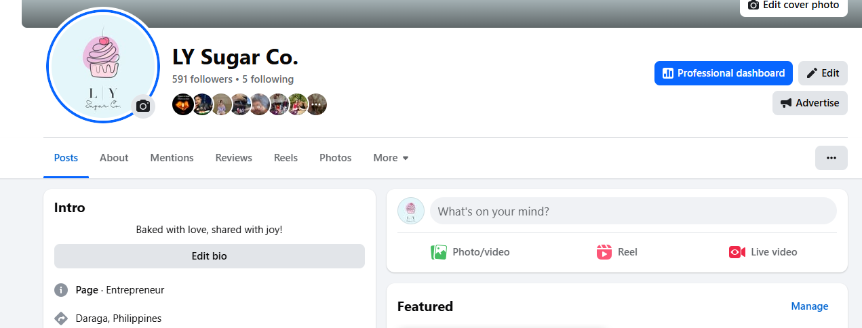
Task: Click the camera icon on profile picture
Action: [x=142, y=106]
